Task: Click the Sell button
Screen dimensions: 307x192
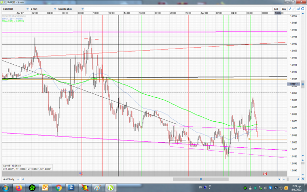Action: tap(276, 9)
